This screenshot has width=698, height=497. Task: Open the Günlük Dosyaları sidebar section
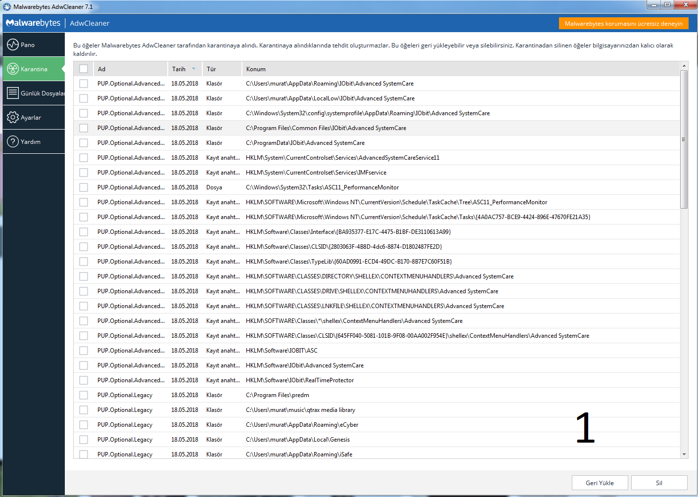[x=34, y=93]
